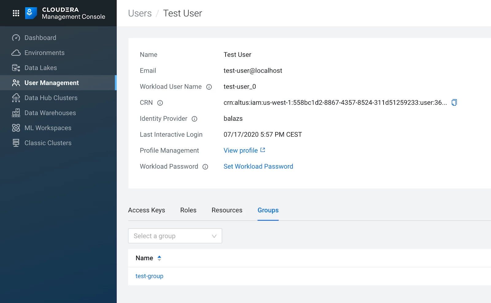Click the Data Lakes sidebar icon
This screenshot has height=303, width=491.
pos(16,68)
